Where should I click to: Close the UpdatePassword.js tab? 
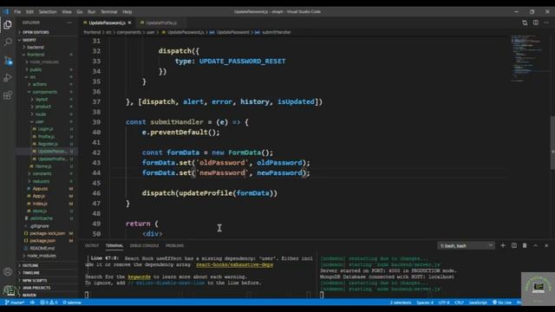pyautogui.click(x=130, y=23)
